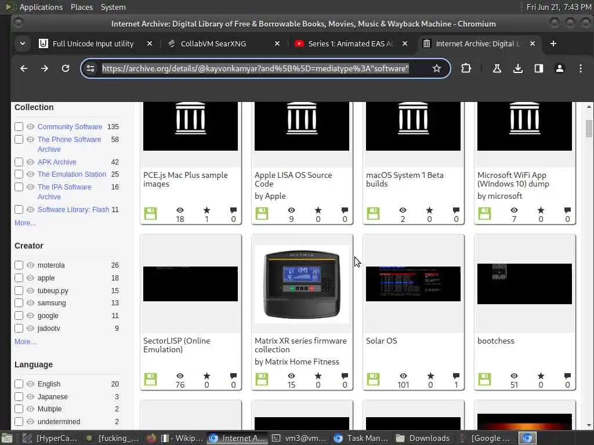Show more Collection filters
Viewport: 594px width, 445px height.
[x=25, y=223]
